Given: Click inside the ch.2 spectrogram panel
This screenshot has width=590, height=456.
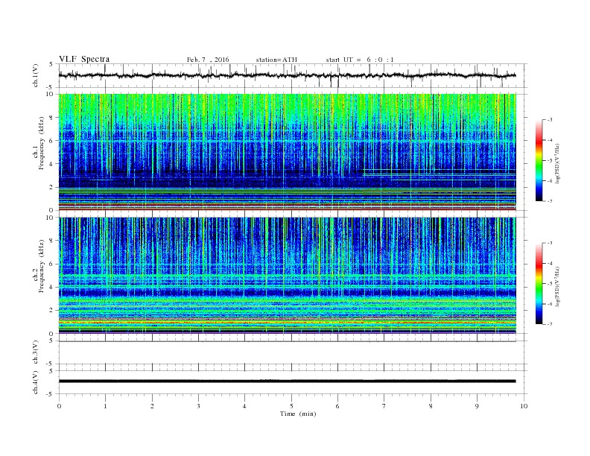Looking at the screenshot, I should coord(287,276).
